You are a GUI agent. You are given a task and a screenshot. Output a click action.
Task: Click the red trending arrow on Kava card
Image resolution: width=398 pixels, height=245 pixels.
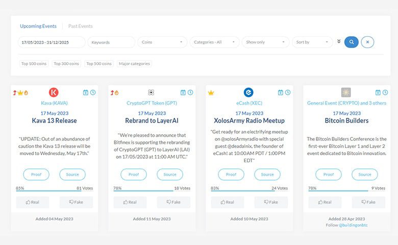[15, 93]
